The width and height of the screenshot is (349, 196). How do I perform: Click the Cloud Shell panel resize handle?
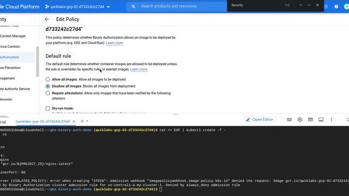176,114
